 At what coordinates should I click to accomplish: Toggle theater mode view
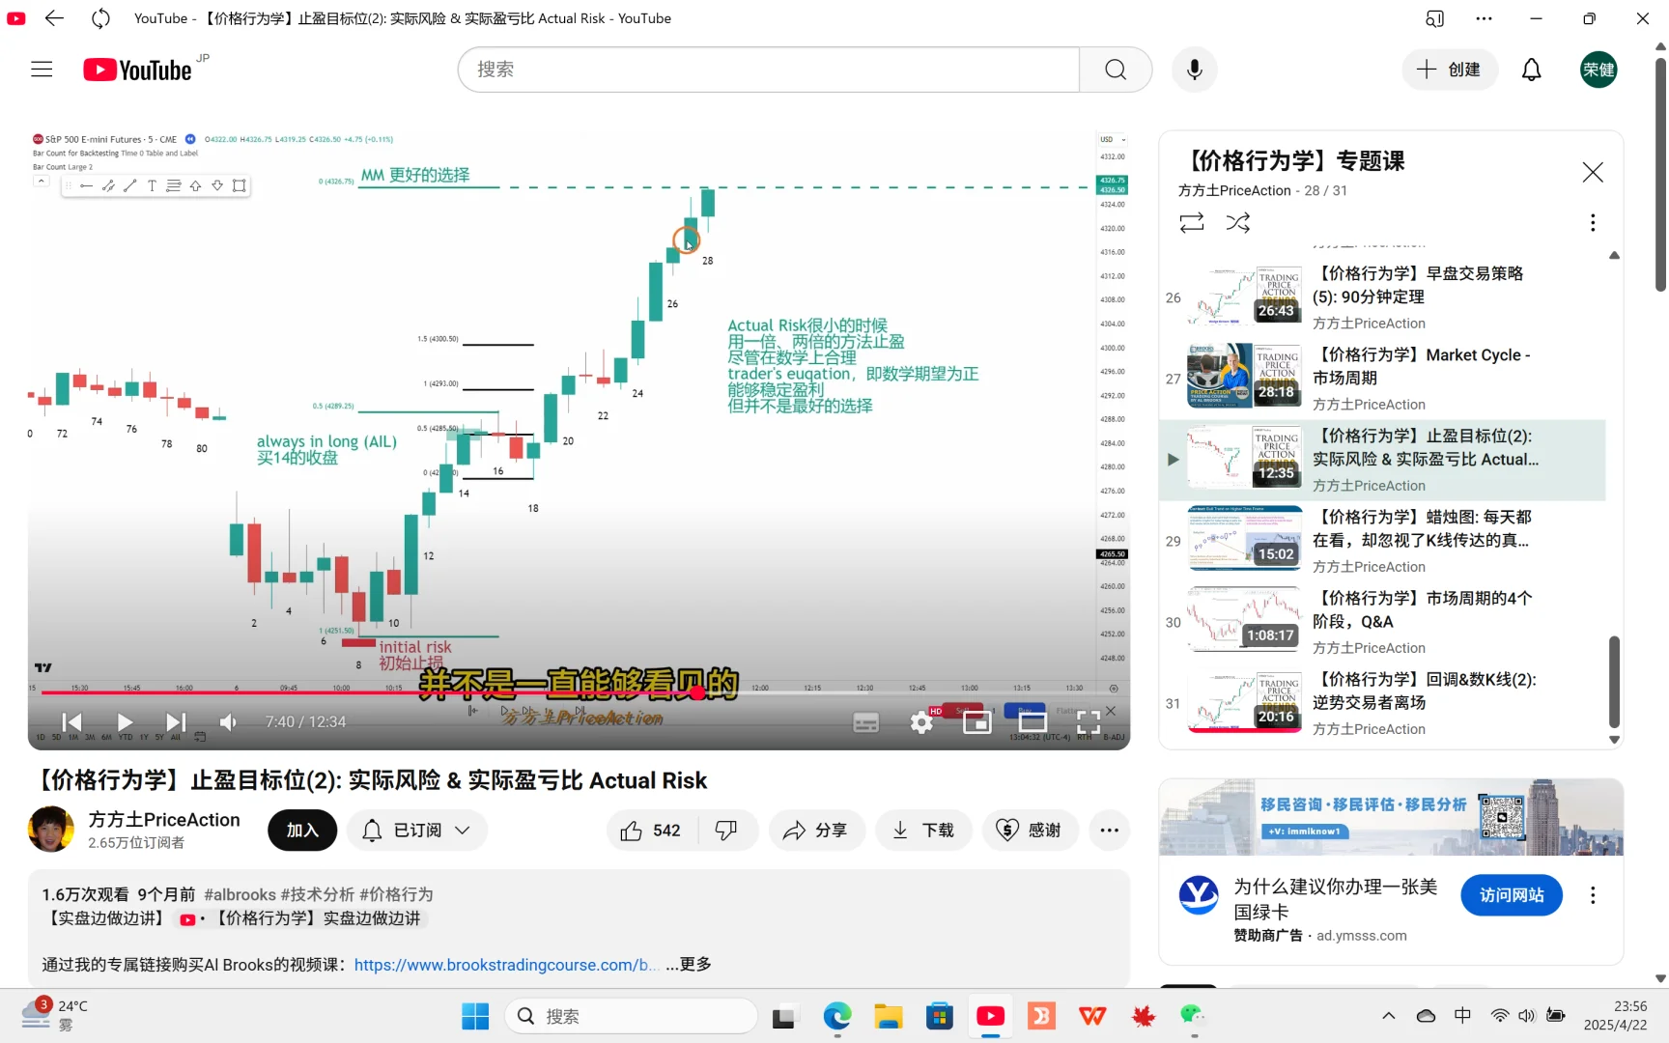[1033, 722]
